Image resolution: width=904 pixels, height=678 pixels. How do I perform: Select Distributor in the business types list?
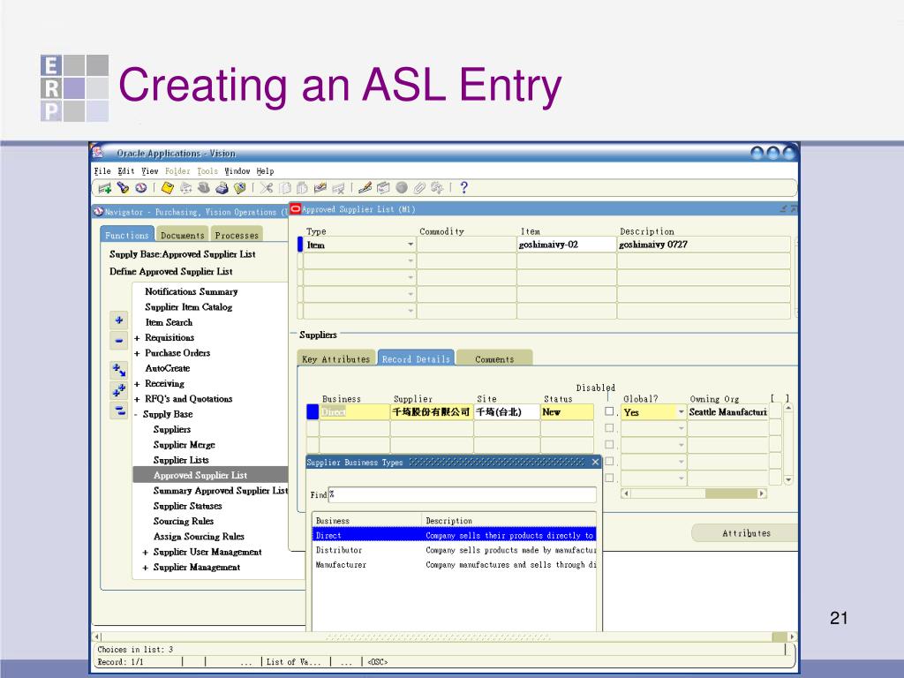tap(454, 550)
